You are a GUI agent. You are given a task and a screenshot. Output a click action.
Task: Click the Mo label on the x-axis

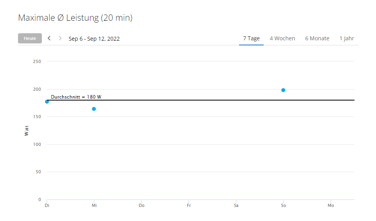click(331, 205)
